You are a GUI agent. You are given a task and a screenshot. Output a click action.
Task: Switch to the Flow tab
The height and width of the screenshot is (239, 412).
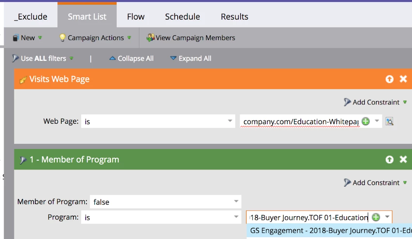click(x=136, y=17)
